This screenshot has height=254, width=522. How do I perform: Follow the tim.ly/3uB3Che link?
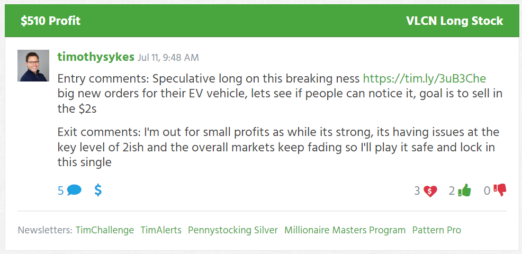coord(425,78)
